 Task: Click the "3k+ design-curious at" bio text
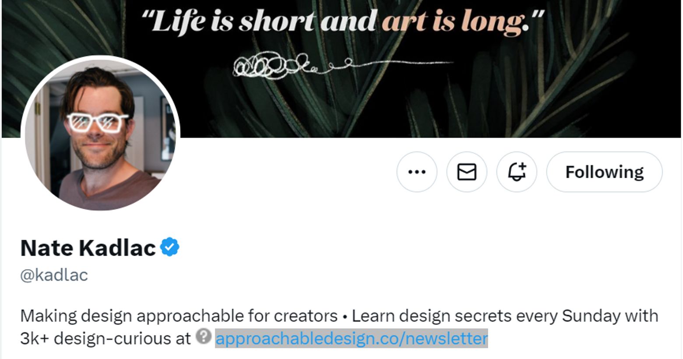(105, 339)
